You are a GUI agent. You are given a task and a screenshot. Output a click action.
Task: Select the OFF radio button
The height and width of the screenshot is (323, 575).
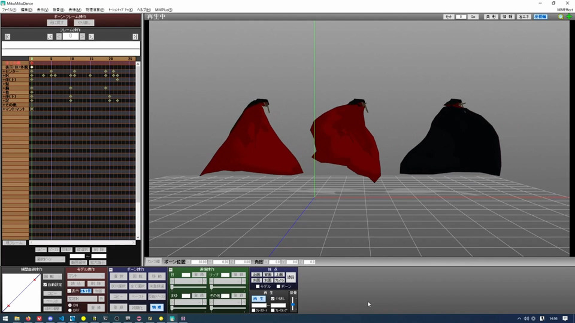coord(69,310)
